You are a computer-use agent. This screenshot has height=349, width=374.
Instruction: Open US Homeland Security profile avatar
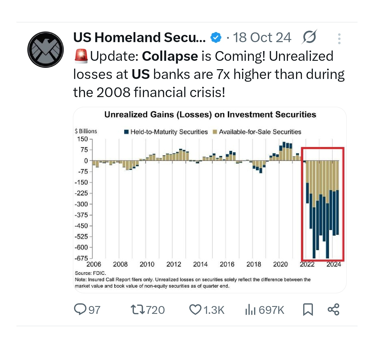click(46, 50)
